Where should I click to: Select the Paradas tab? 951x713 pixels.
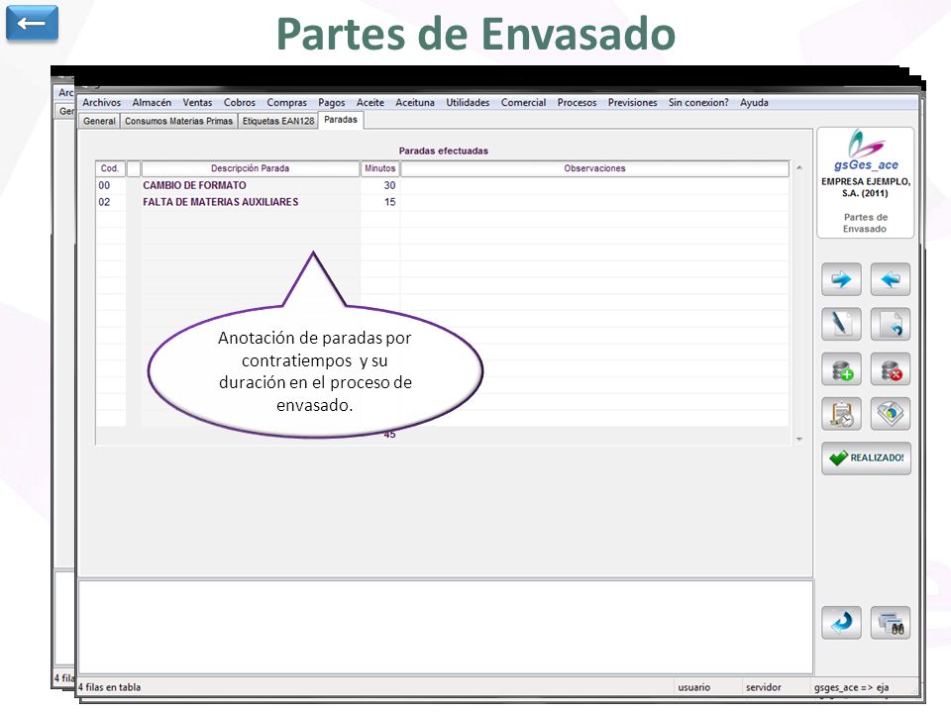click(x=341, y=120)
